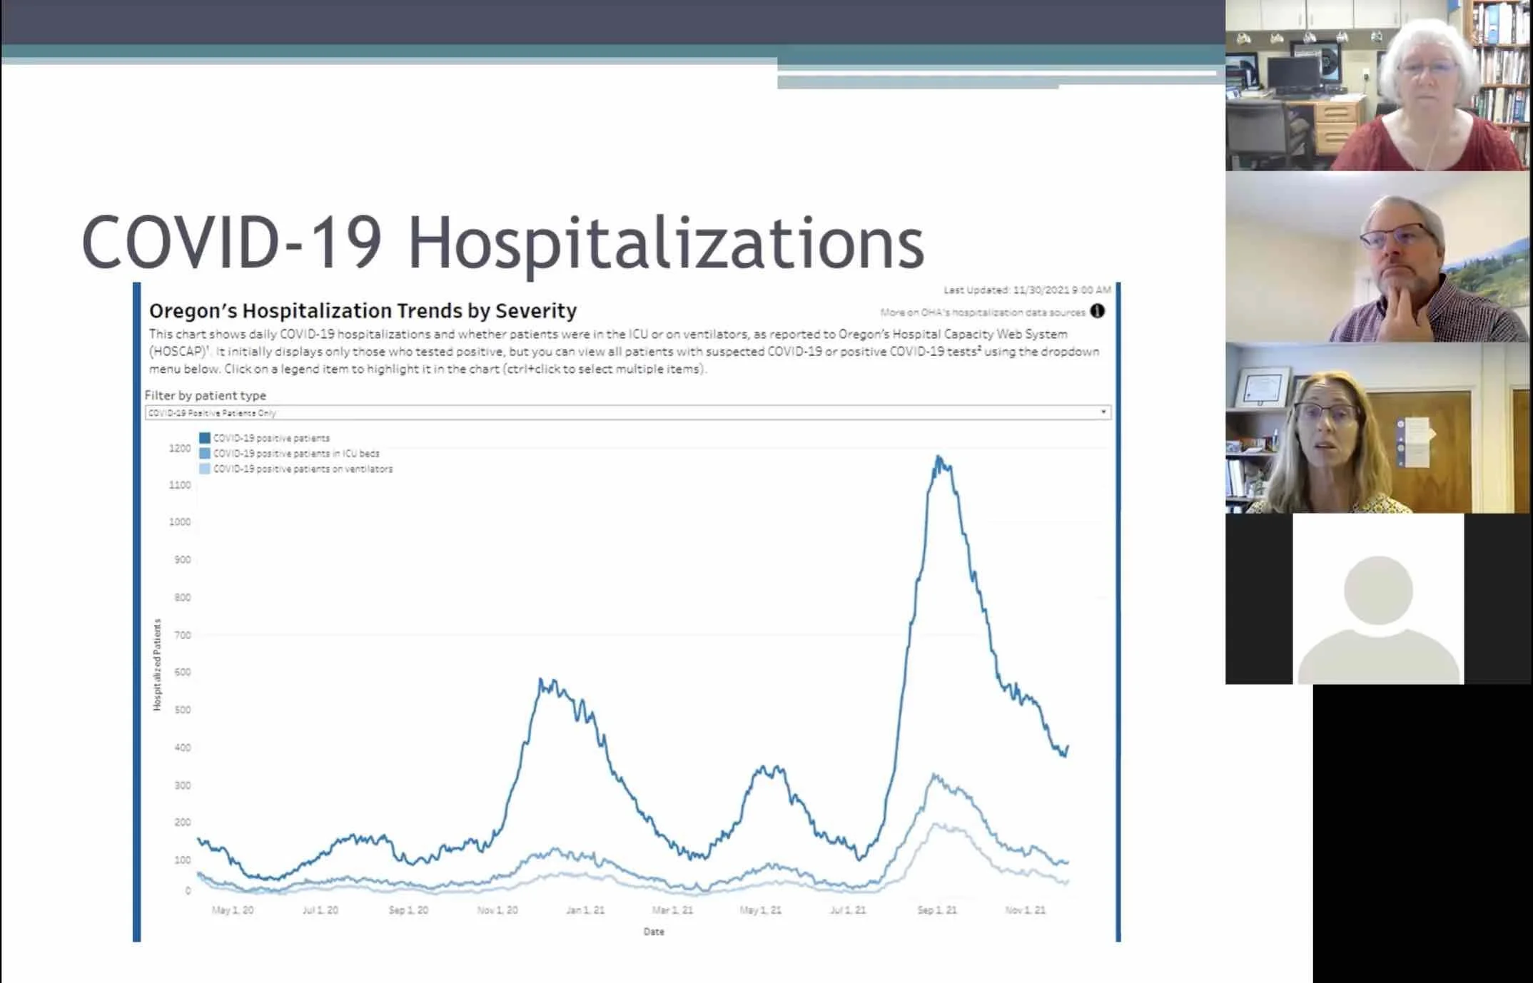The width and height of the screenshot is (1533, 983).
Task: Click the ventilators legend light blue swatch
Action: coord(205,469)
